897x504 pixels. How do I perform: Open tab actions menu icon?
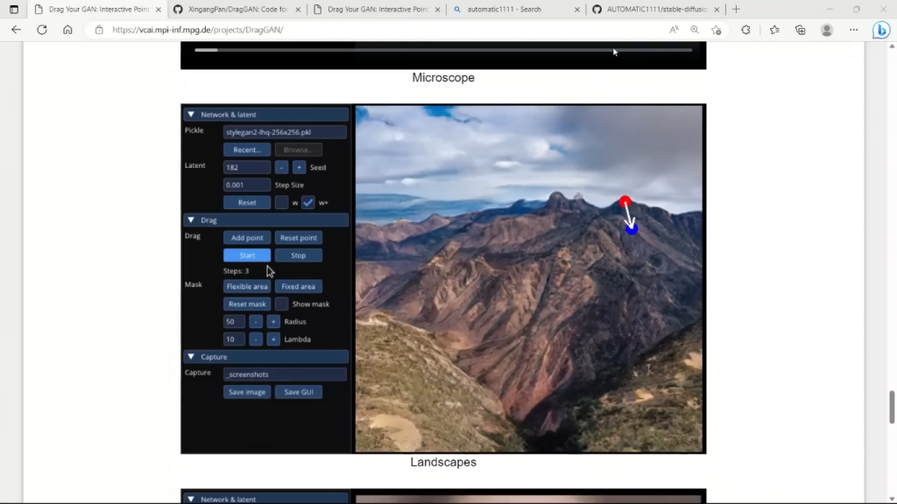[x=14, y=9]
